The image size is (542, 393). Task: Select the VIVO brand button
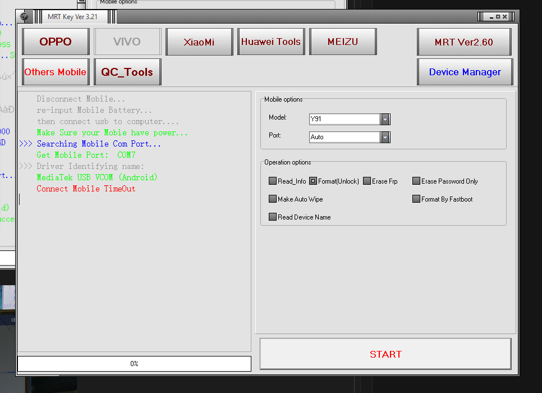click(127, 42)
